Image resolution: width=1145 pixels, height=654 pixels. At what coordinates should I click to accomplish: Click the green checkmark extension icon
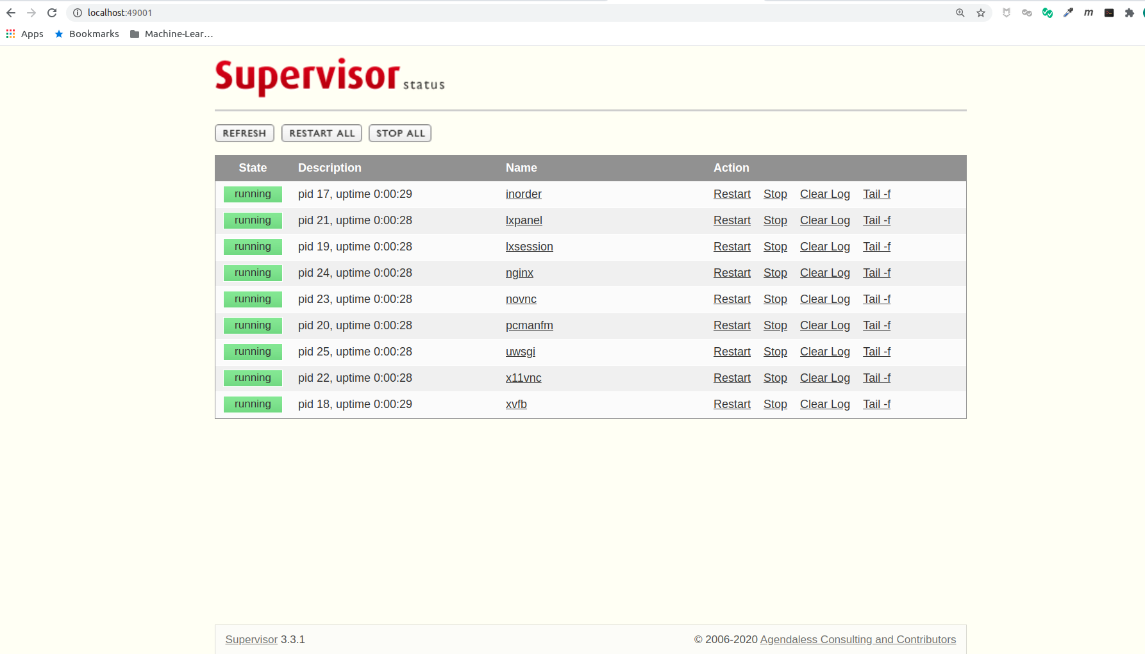(x=1048, y=13)
